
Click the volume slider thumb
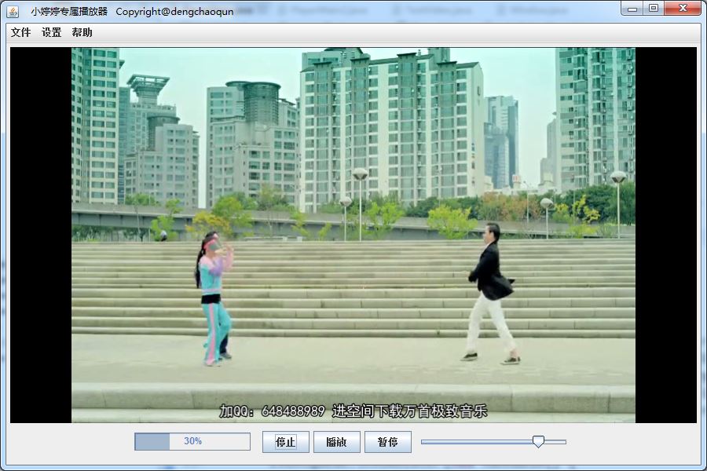click(538, 441)
